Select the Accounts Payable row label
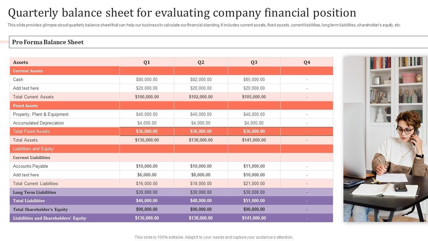 pos(31,166)
